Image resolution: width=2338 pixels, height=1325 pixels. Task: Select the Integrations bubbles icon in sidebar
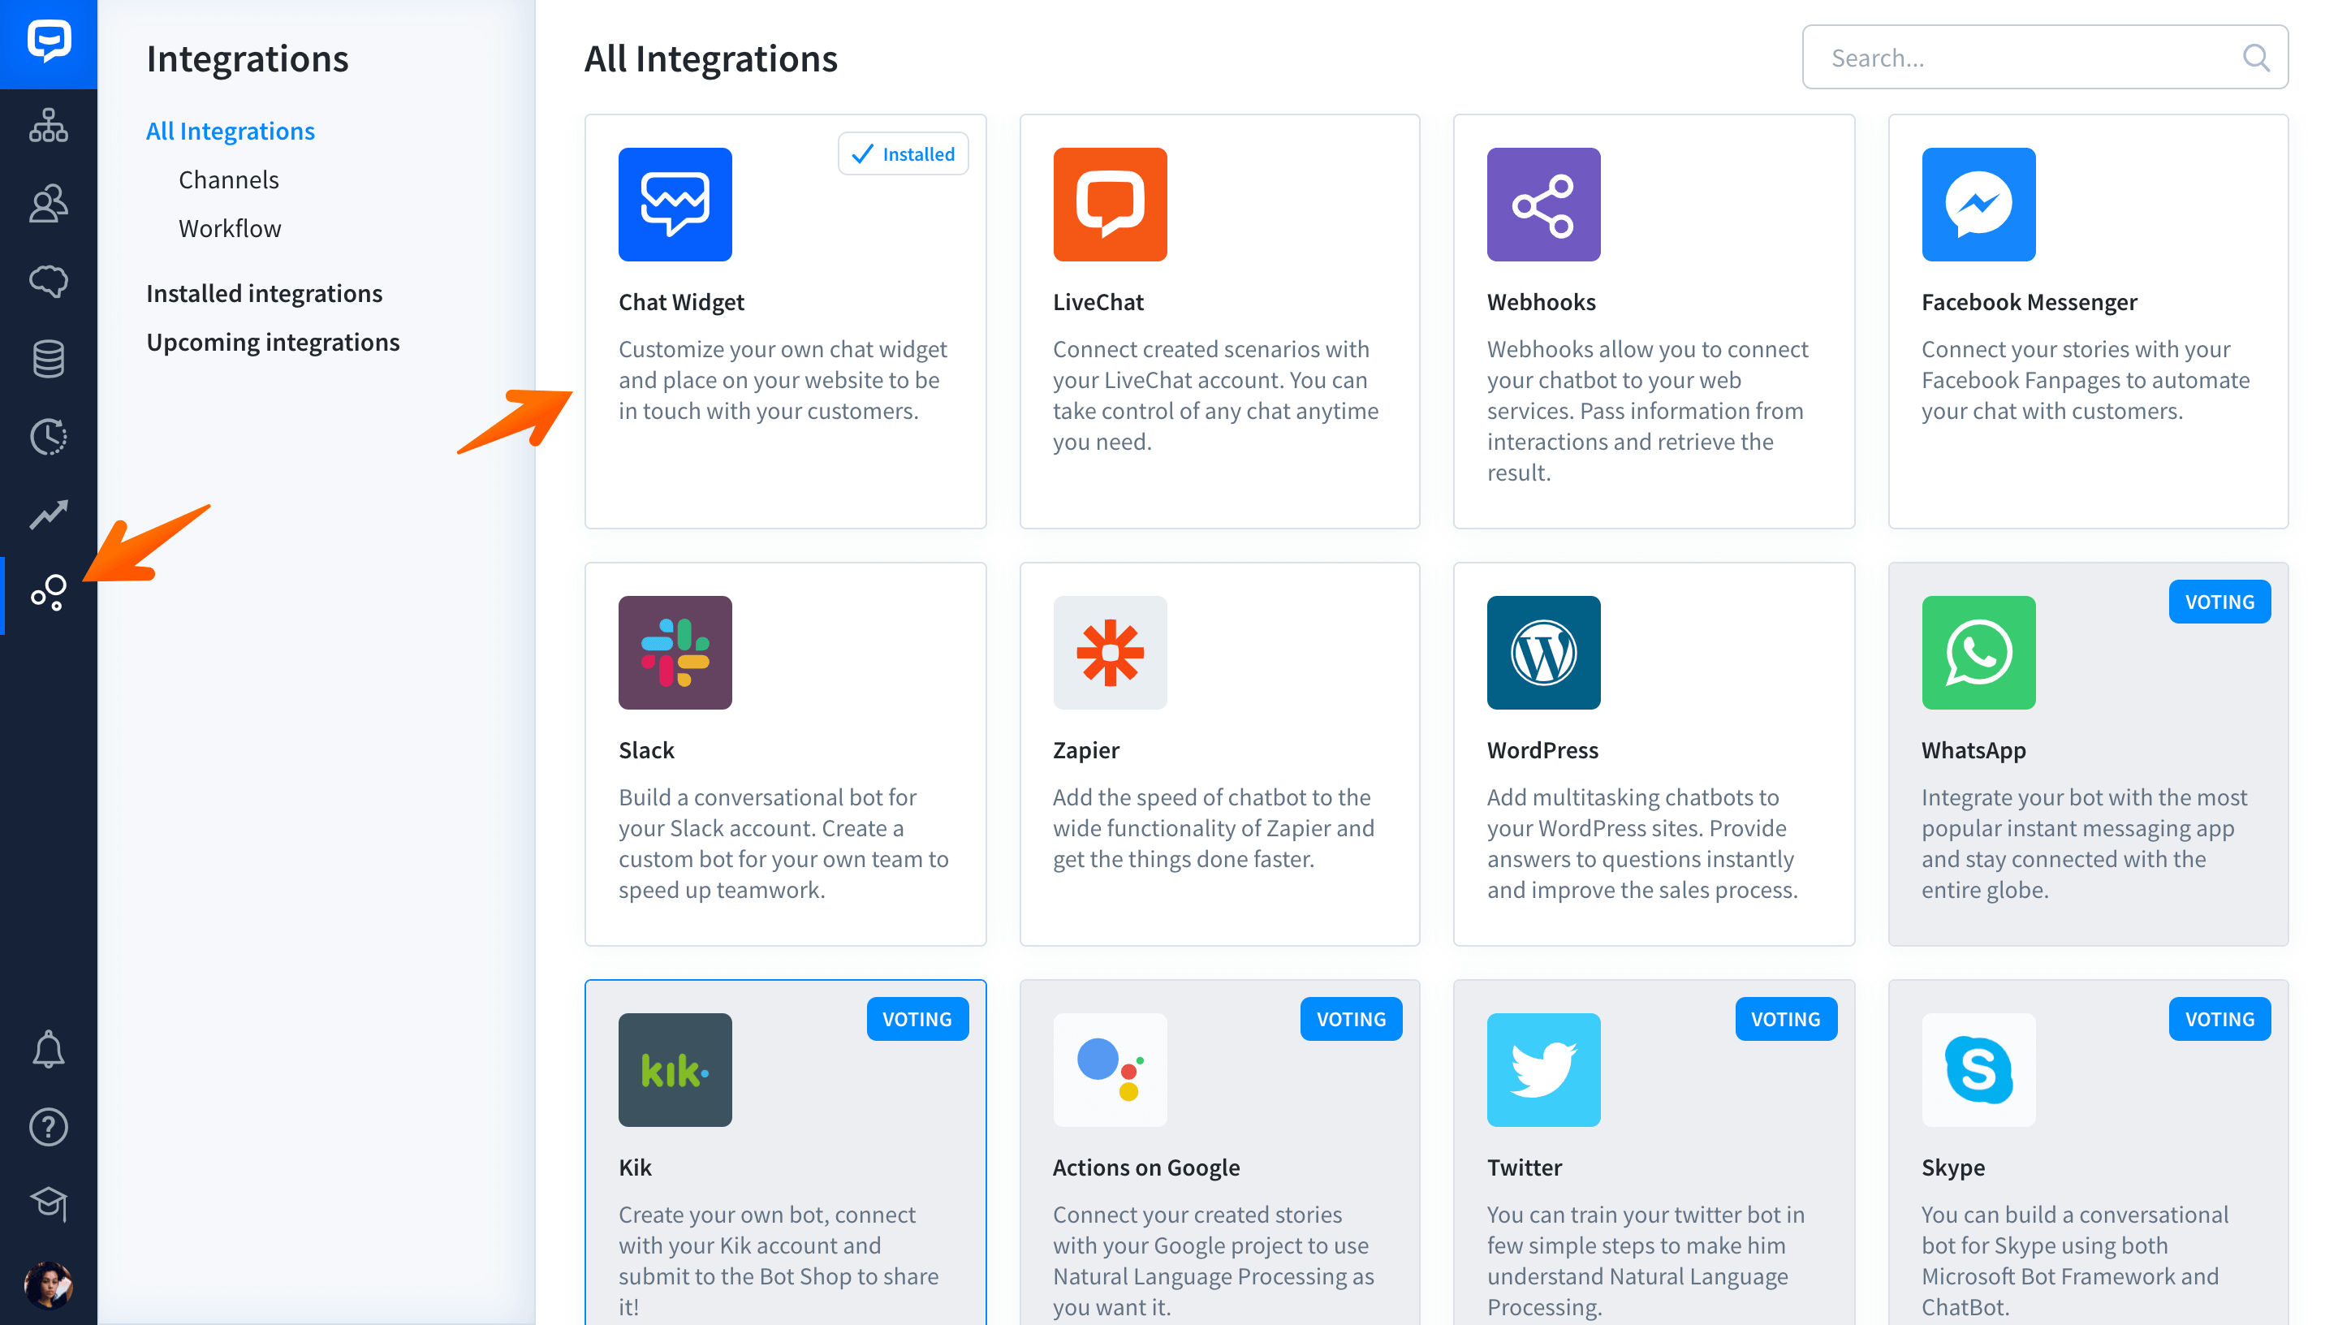(48, 593)
